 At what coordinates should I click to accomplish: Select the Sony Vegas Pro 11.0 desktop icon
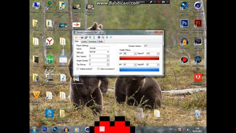pos(184,8)
